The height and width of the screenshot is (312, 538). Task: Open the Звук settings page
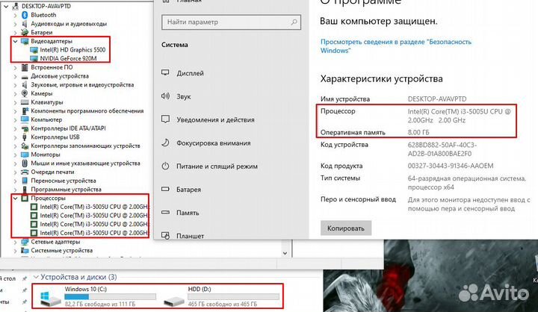tap(184, 97)
